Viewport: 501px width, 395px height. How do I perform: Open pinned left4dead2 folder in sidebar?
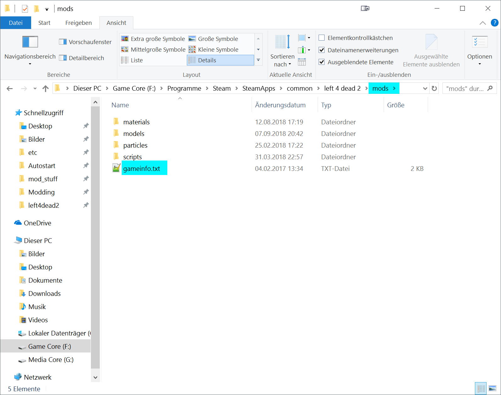coord(44,205)
